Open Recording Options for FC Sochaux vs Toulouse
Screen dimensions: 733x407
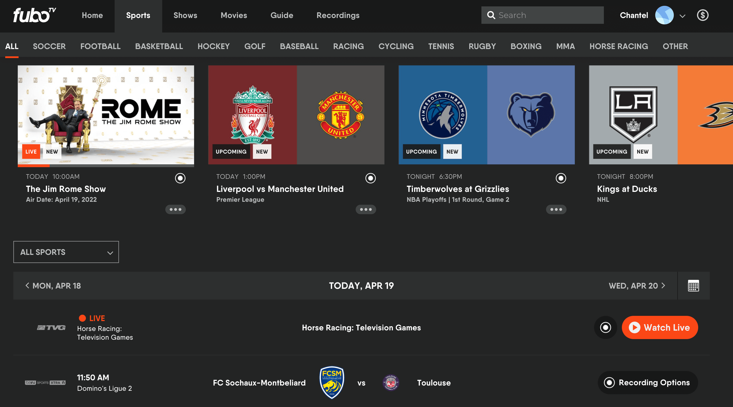[646, 382]
